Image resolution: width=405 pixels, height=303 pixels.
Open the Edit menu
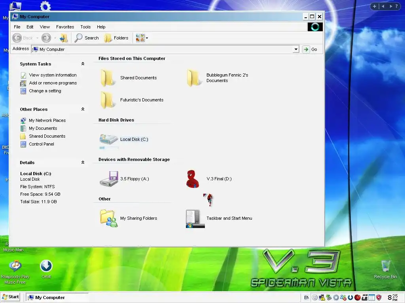pos(30,27)
